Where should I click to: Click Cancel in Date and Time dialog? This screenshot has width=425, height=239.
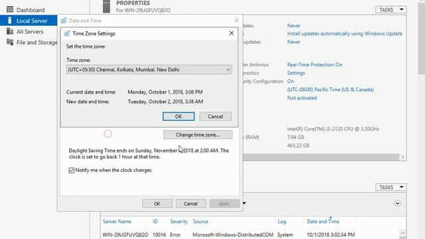191,204
